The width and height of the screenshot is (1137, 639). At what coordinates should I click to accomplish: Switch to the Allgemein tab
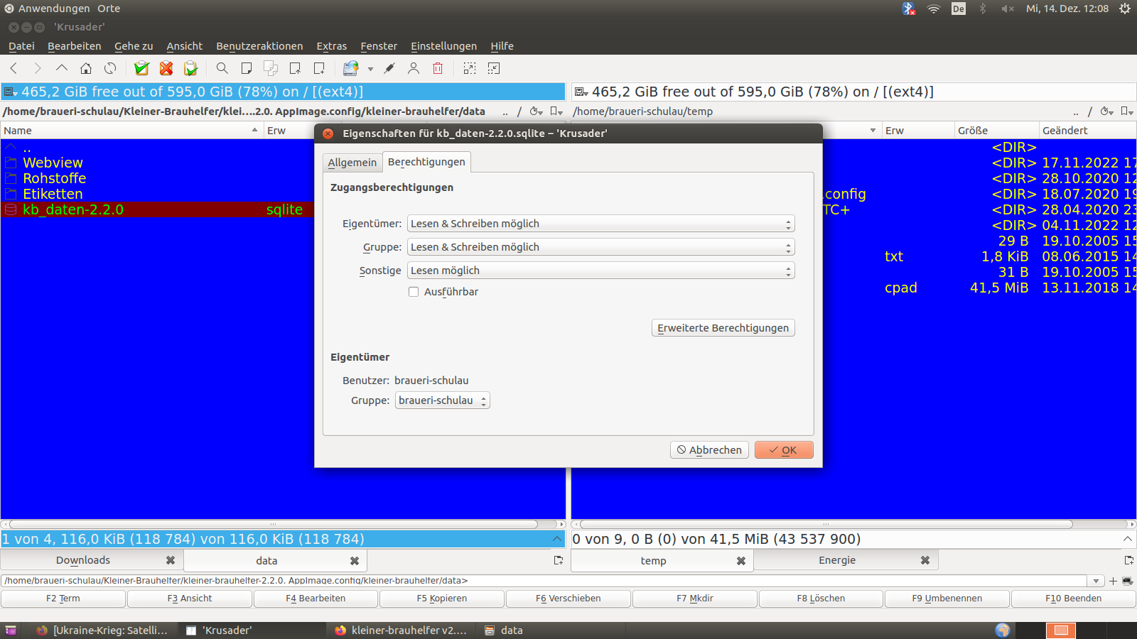(x=352, y=163)
